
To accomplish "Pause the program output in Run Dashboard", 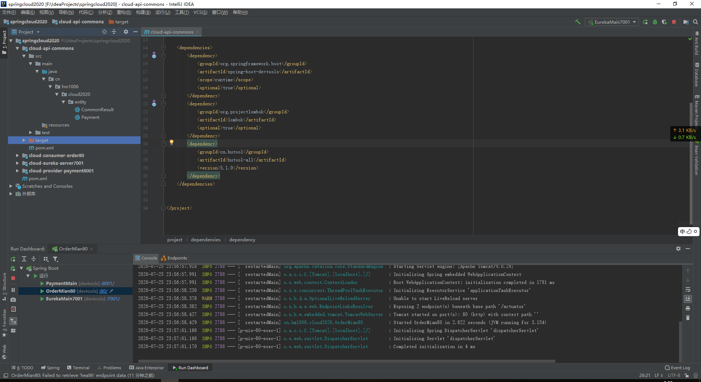I will pyautogui.click(x=13, y=290).
